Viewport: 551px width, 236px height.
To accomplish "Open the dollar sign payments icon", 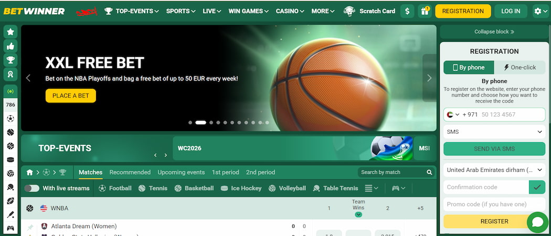I will click(x=407, y=11).
